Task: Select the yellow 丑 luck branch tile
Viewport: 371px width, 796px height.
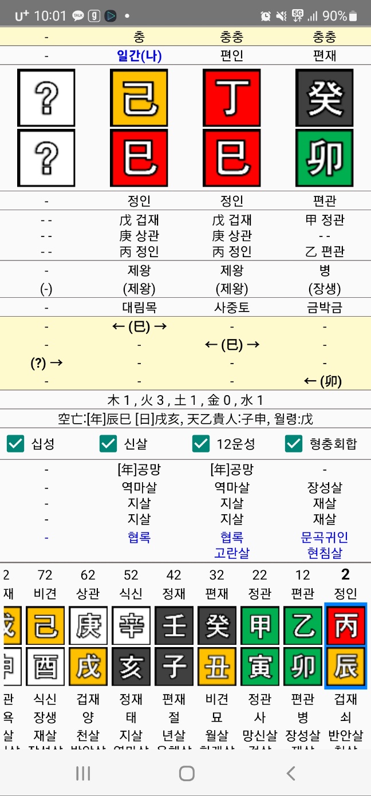Action: (x=217, y=667)
